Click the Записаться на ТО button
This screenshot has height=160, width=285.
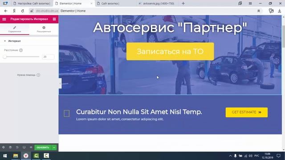pos(170,52)
